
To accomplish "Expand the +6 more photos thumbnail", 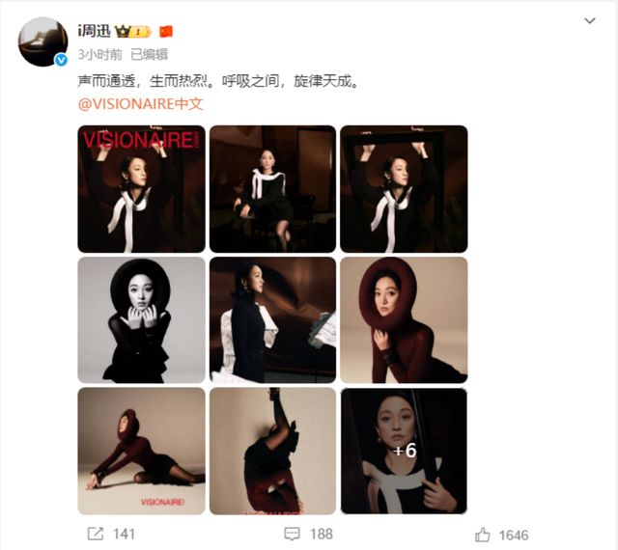I will 404,452.
